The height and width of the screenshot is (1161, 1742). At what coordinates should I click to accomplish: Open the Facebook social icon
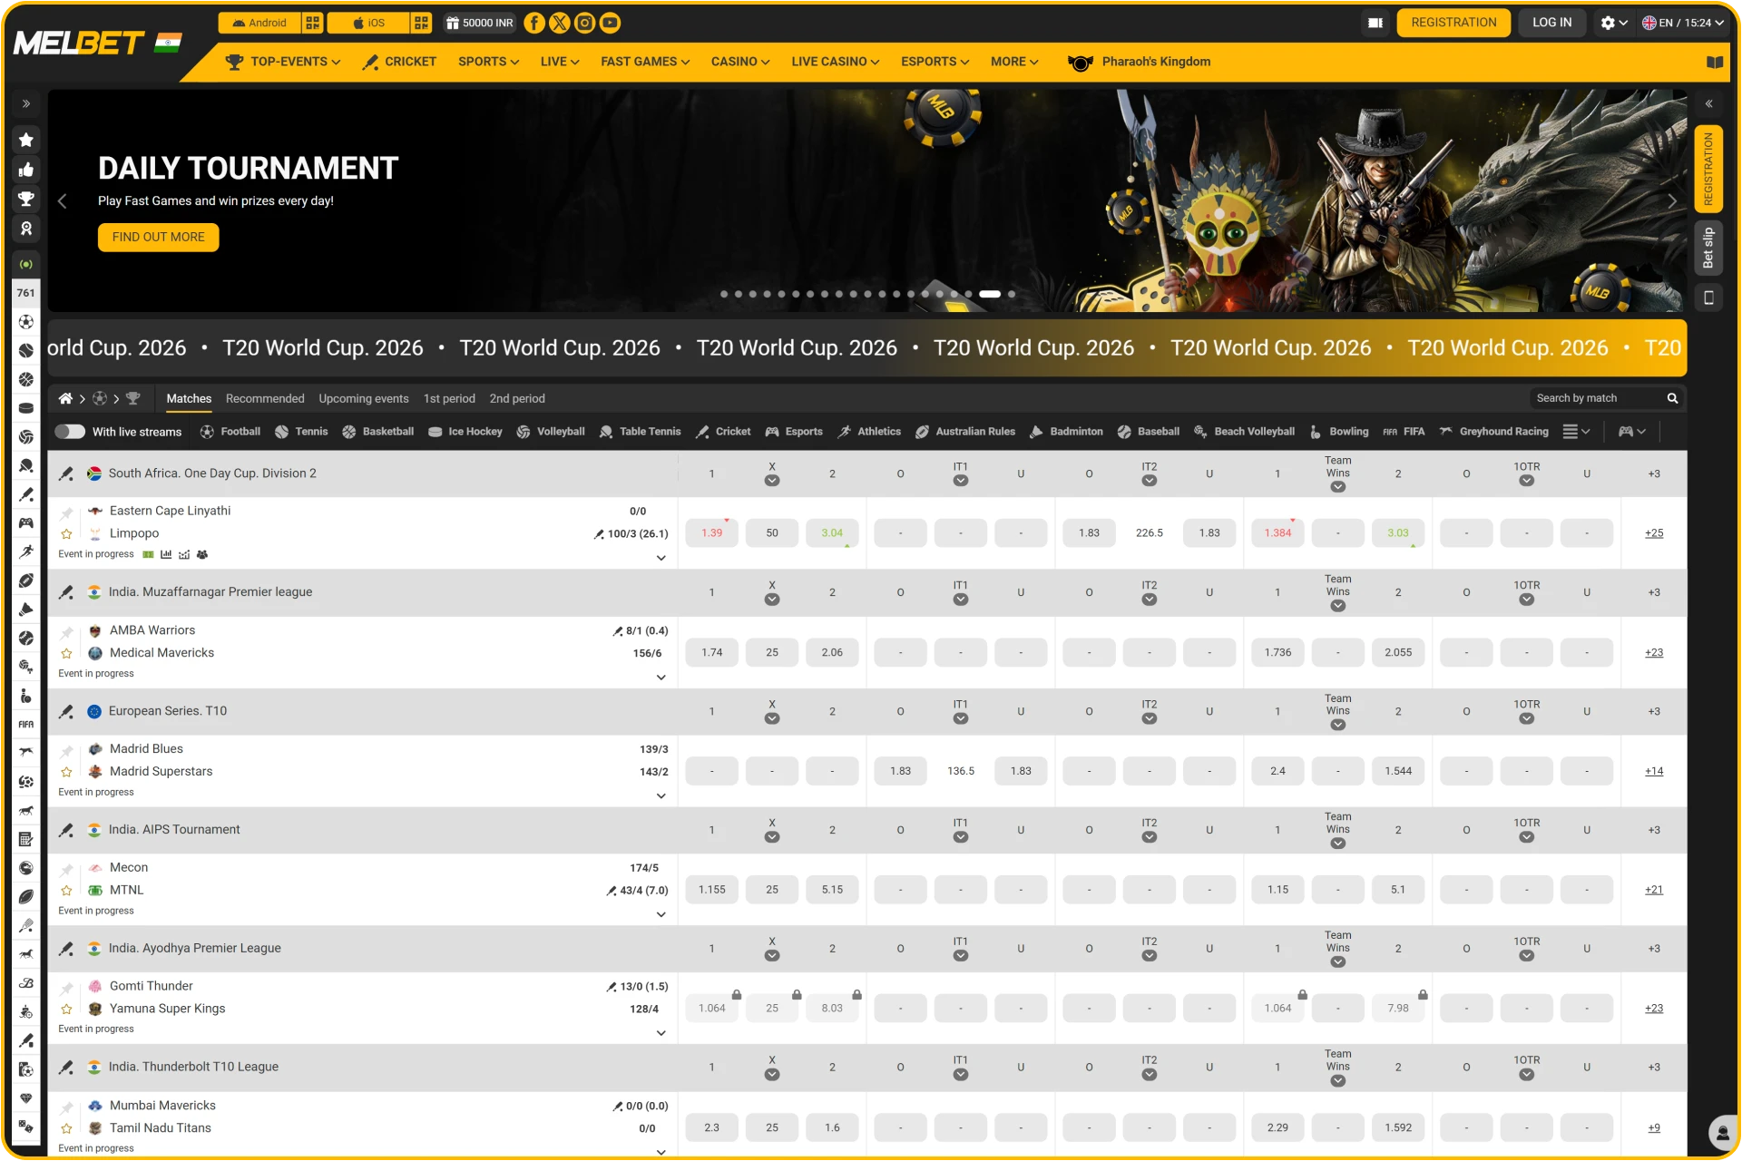click(533, 23)
